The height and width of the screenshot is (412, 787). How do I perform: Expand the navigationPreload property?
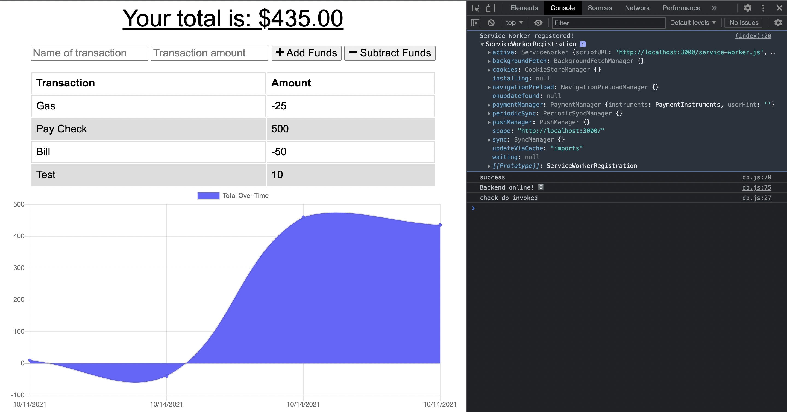pos(489,88)
